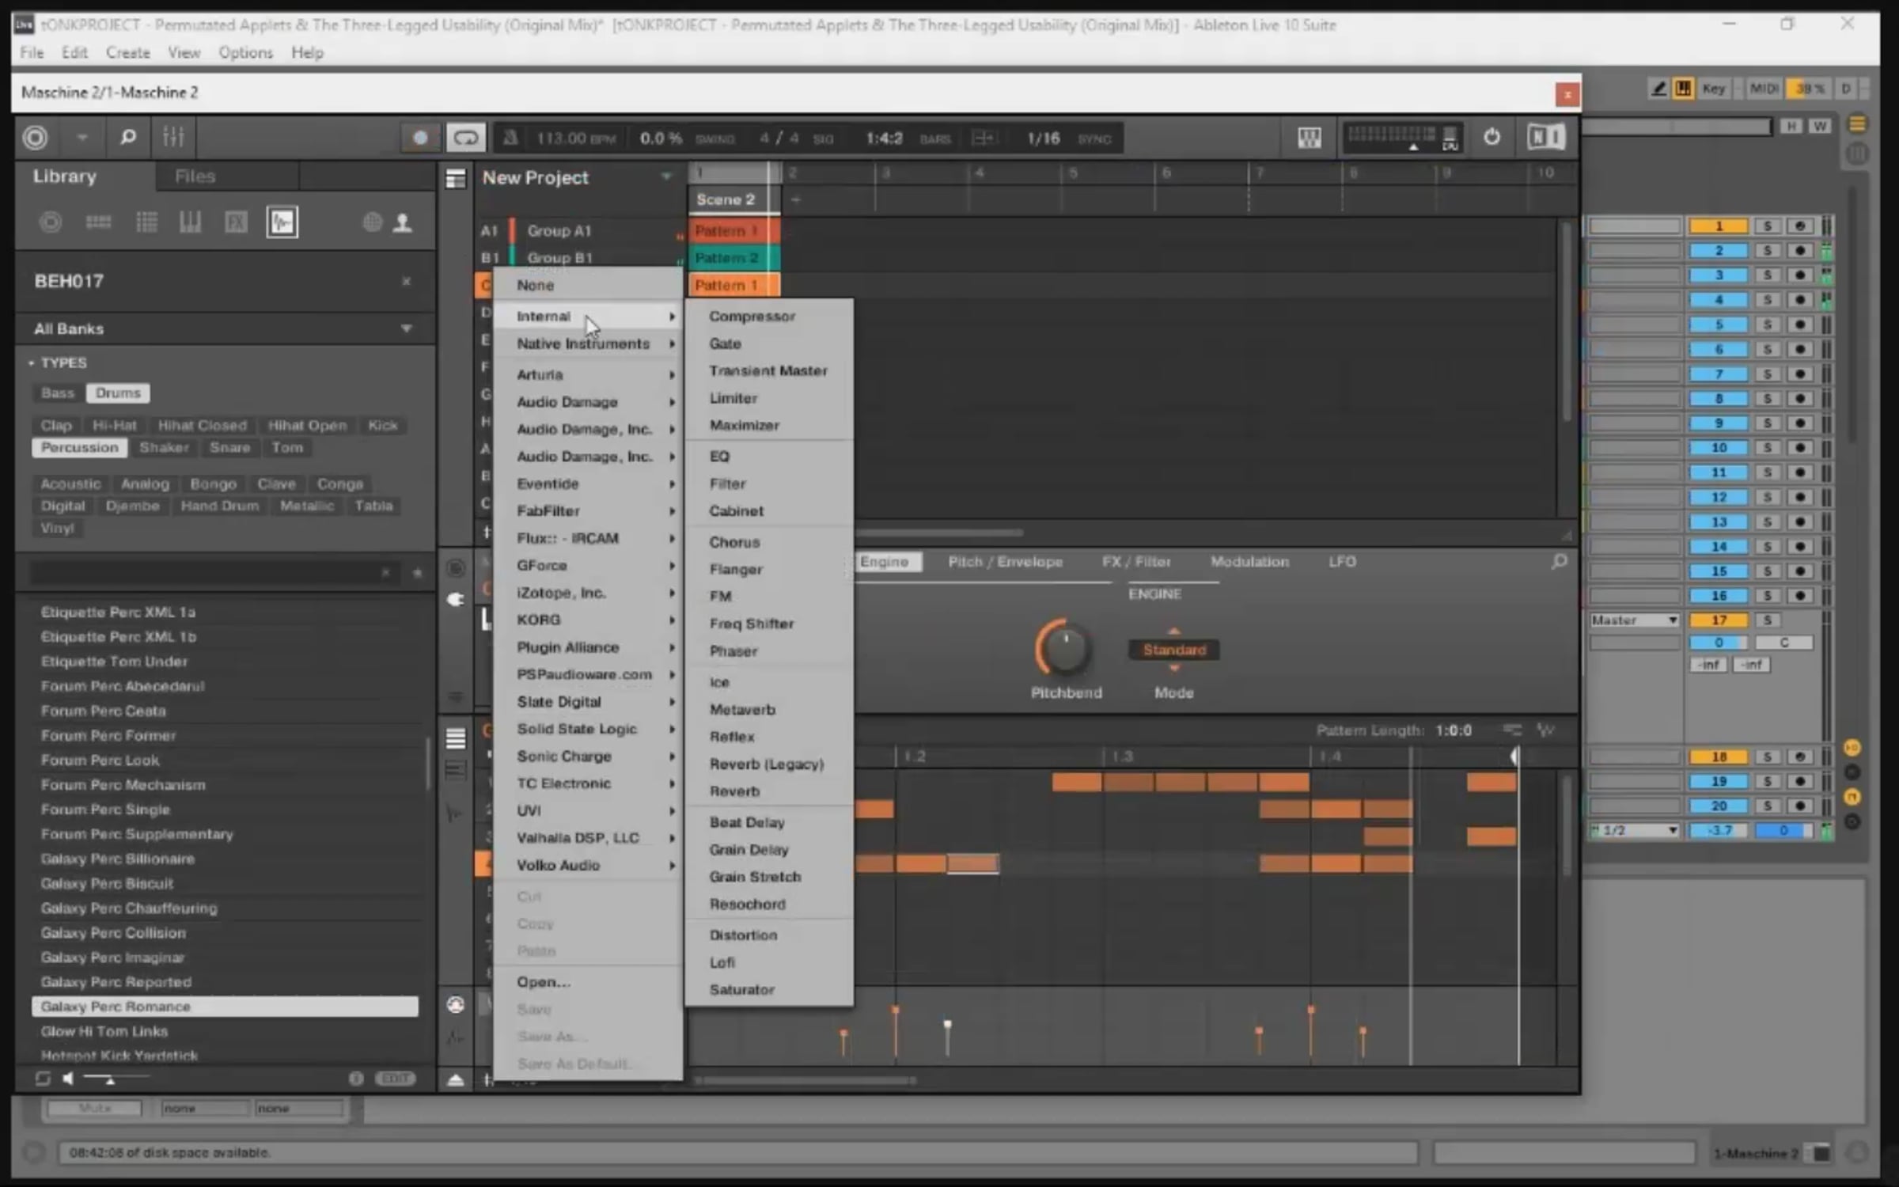The height and width of the screenshot is (1187, 1899).
Task: Toggle the record button in transport
Action: tap(421, 138)
